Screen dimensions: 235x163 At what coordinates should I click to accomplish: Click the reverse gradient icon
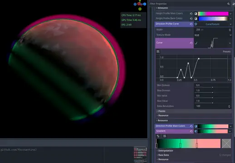[x=158, y=136]
